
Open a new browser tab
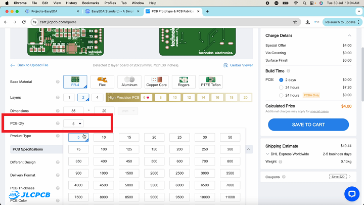point(207,11)
